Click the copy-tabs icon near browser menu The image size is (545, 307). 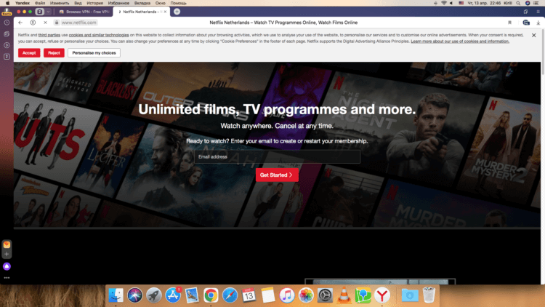[525, 12]
